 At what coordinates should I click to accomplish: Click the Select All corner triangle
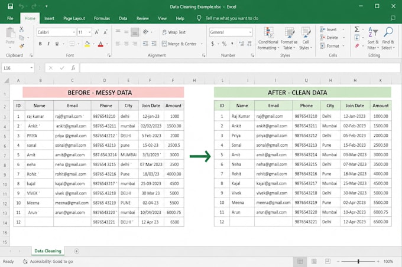7,81
